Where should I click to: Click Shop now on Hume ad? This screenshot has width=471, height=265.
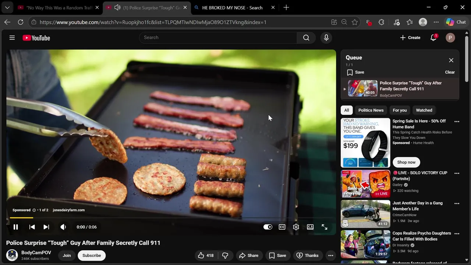click(406, 162)
